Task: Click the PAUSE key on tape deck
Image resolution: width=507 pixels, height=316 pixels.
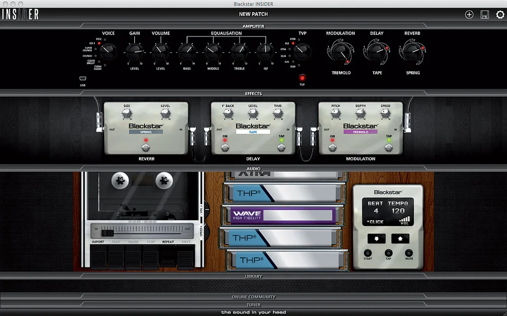Action: 133,257
